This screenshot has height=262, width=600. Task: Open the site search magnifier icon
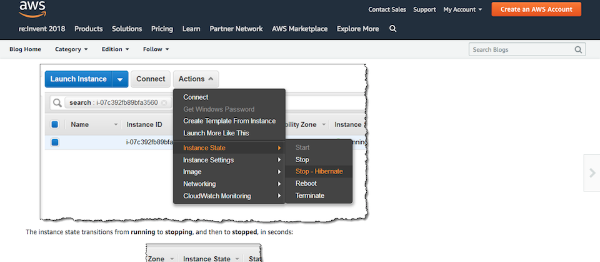392,29
